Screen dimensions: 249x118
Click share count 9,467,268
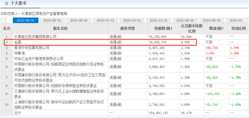pyautogui.click(x=157, y=48)
